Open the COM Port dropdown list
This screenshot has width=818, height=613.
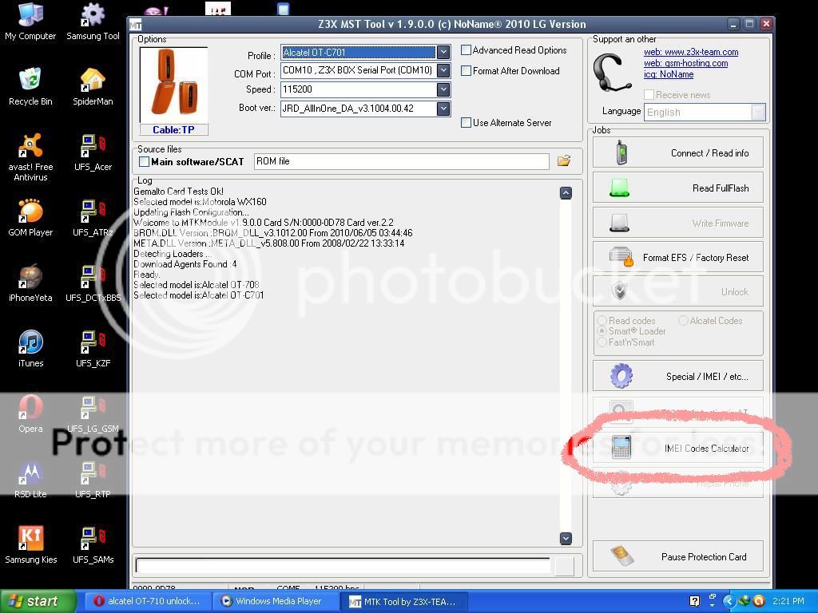(443, 71)
